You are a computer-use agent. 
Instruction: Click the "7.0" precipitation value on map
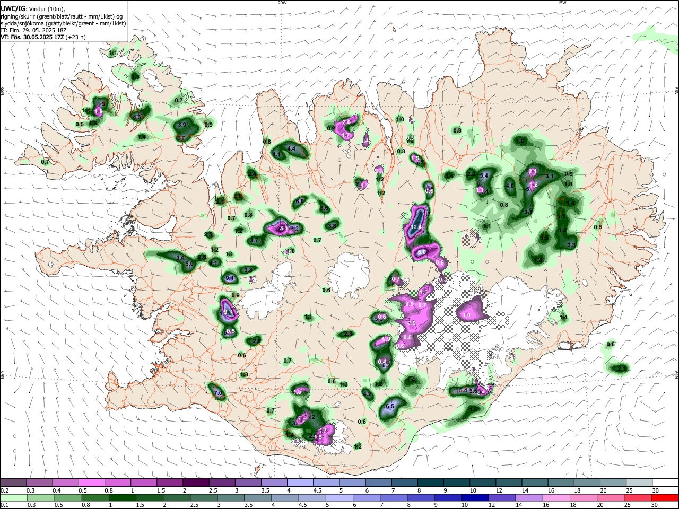coord(218,393)
